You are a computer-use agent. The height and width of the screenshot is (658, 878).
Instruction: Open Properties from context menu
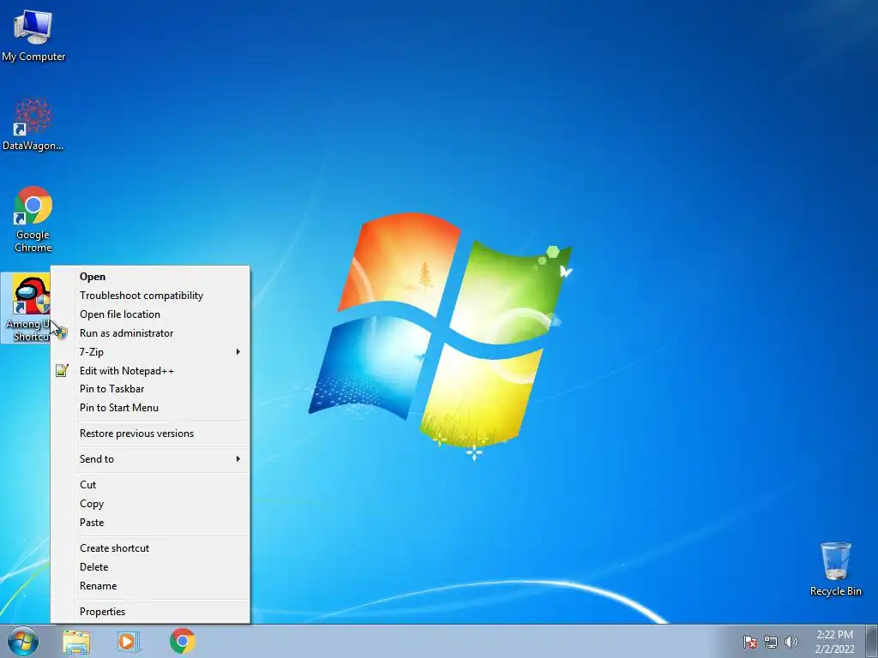[150, 612]
